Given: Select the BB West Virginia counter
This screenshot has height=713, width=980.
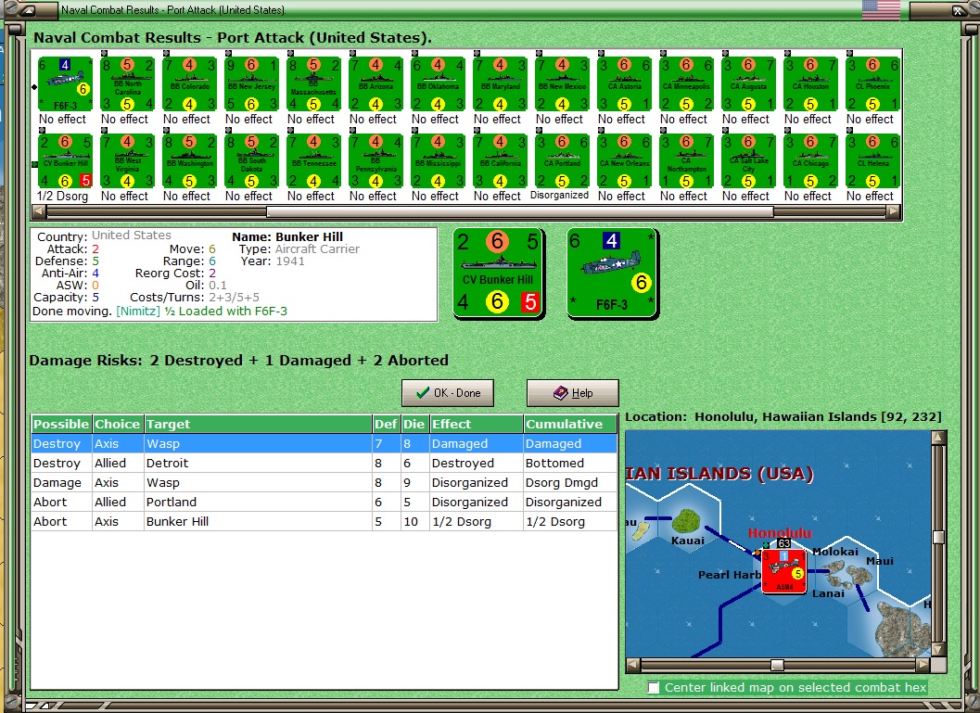Looking at the screenshot, I should tap(128, 162).
